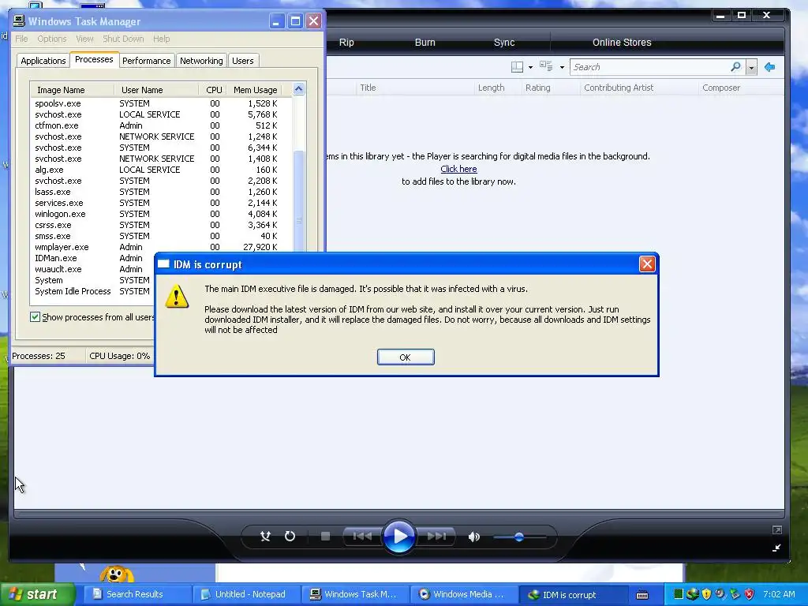Adjust the Media Player volume slider
The height and width of the screenshot is (606, 808).
pos(519,537)
